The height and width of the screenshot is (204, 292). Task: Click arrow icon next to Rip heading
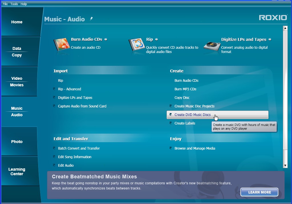tap(157, 39)
